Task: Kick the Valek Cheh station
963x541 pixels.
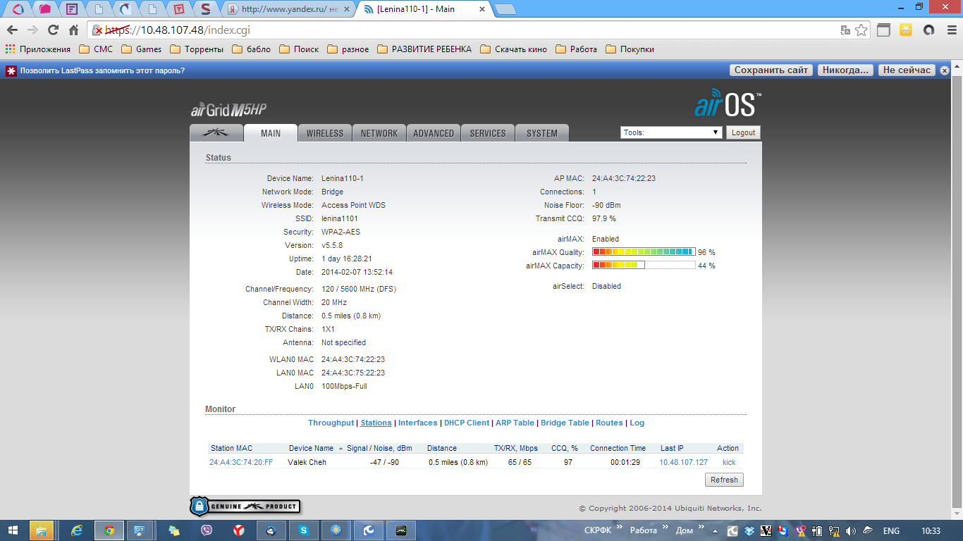Action: [728, 462]
